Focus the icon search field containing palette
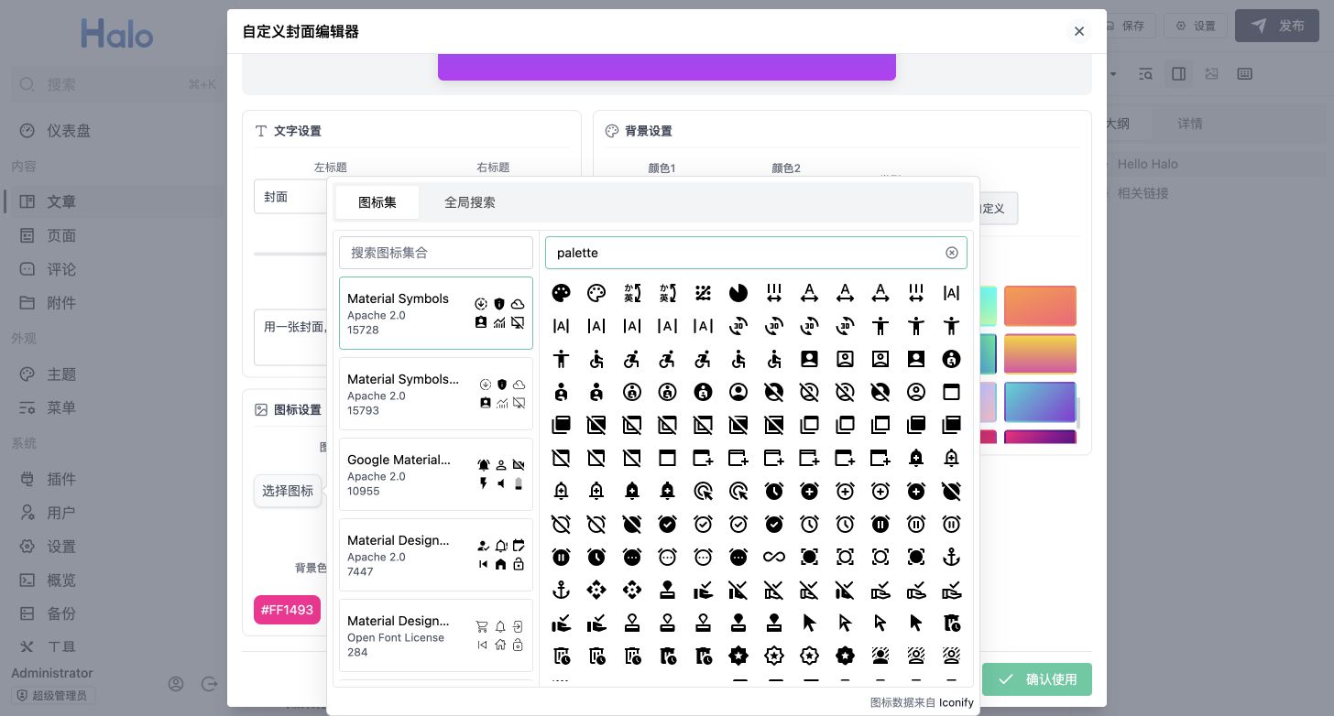This screenshot has width=1334, height=716. pos(756,253)
